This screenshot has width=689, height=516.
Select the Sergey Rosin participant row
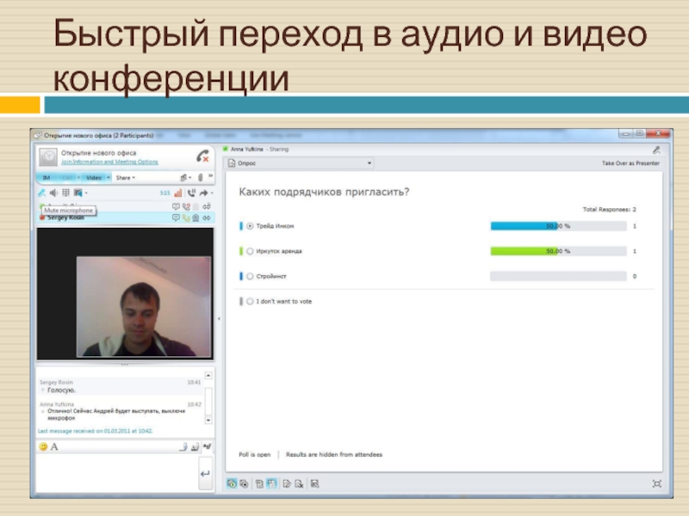(x=126, y=218)
